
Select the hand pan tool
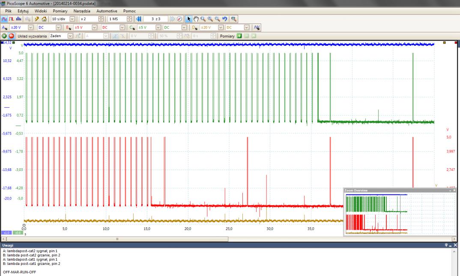[x=196, y=19]
